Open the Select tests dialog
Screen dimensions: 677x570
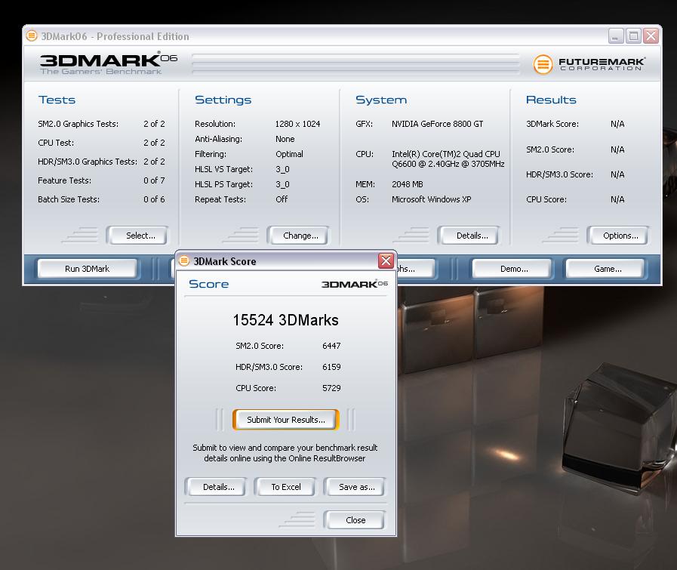[137, 236]
